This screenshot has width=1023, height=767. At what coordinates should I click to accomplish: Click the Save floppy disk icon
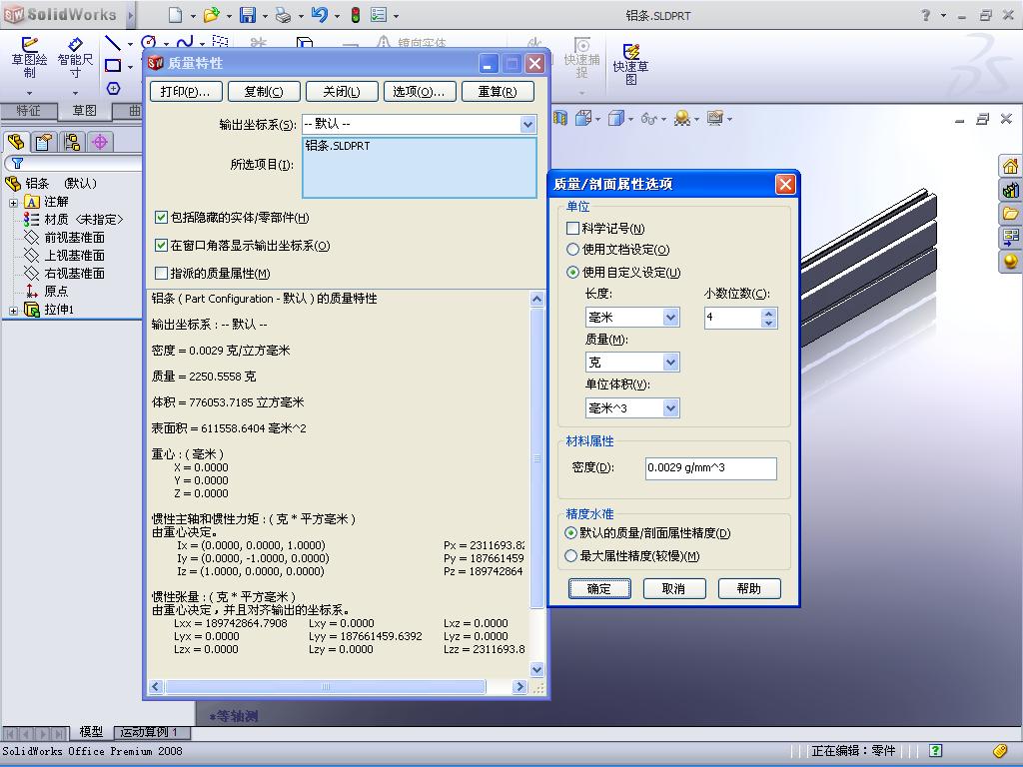point(248,14)
